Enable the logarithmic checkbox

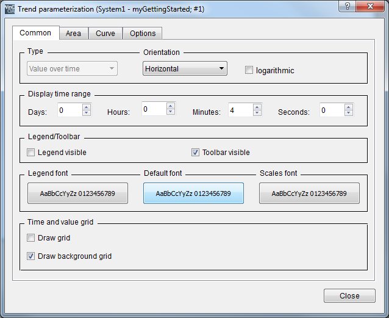[249, 70]
